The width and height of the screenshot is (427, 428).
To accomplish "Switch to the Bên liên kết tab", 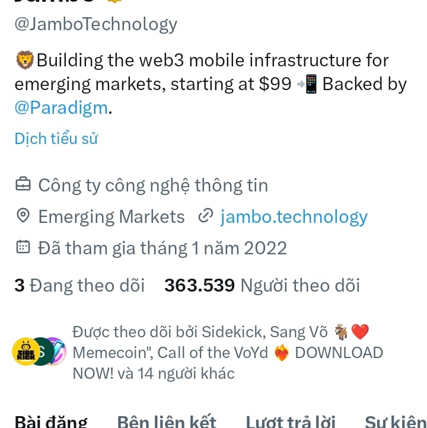I will click(167, 421).
